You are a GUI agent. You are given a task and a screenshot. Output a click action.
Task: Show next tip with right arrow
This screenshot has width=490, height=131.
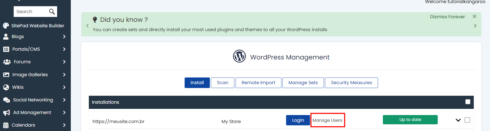(475, 26)
